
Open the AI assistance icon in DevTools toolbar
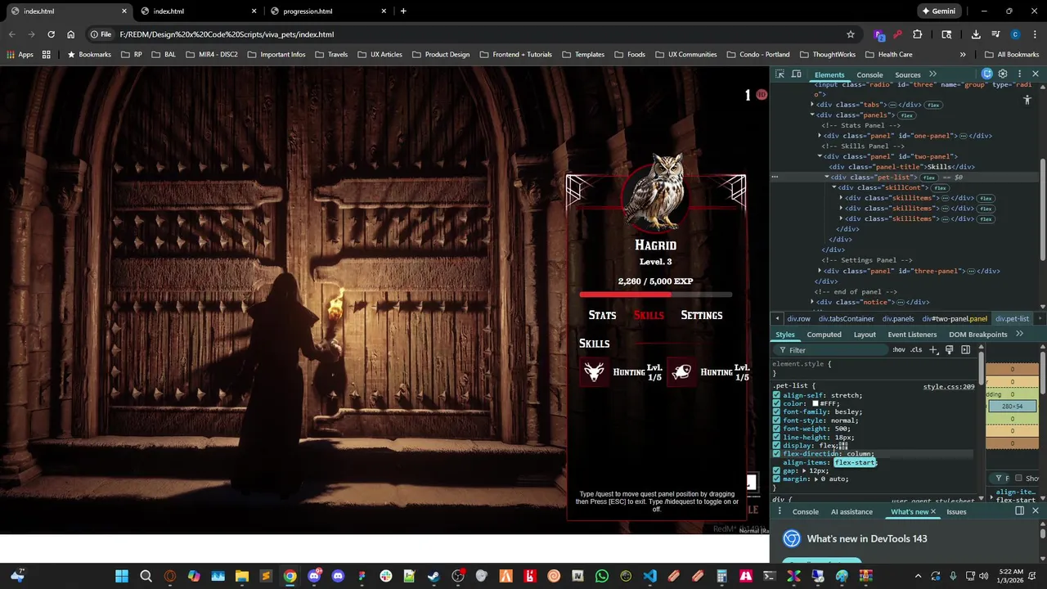987,74
